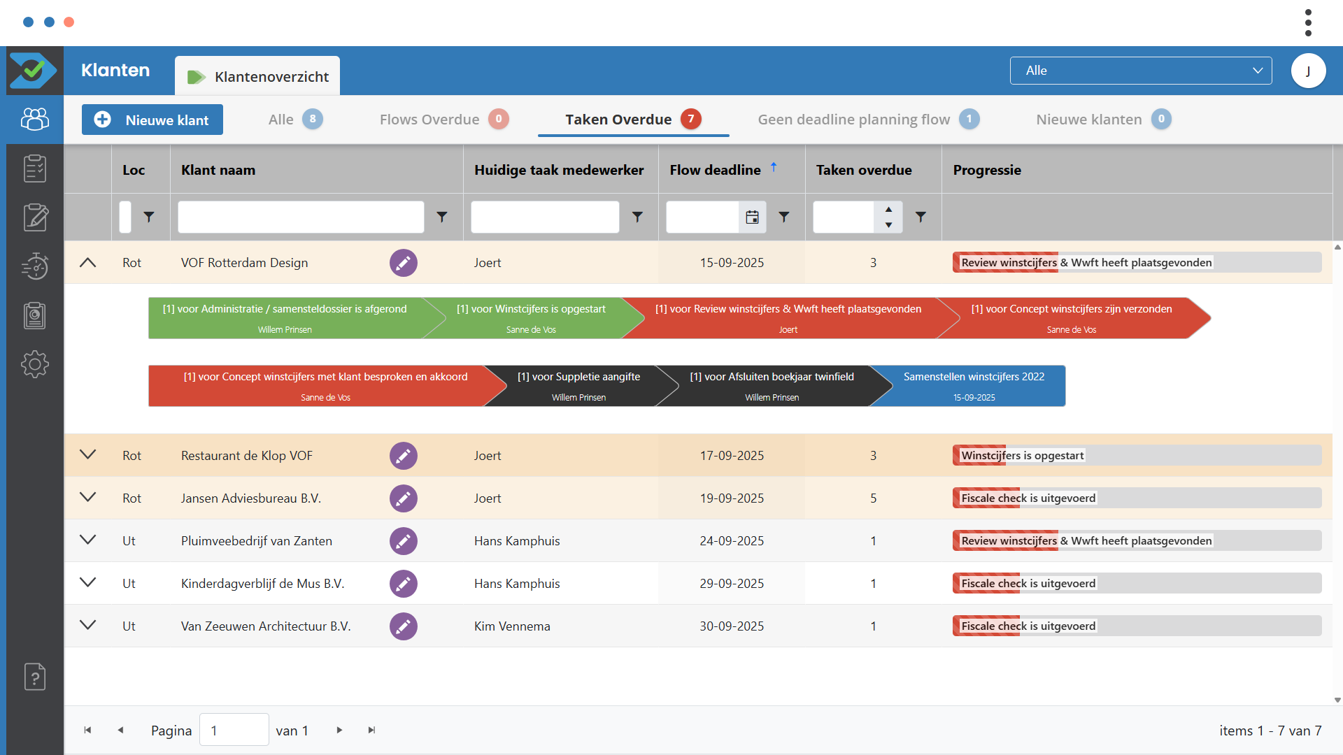Open the calendar picker for Flow deadline

(x=752, y=217)
